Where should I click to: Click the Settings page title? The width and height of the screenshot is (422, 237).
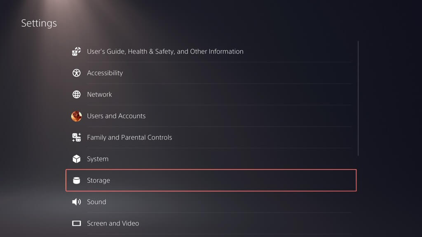(39, 23)
